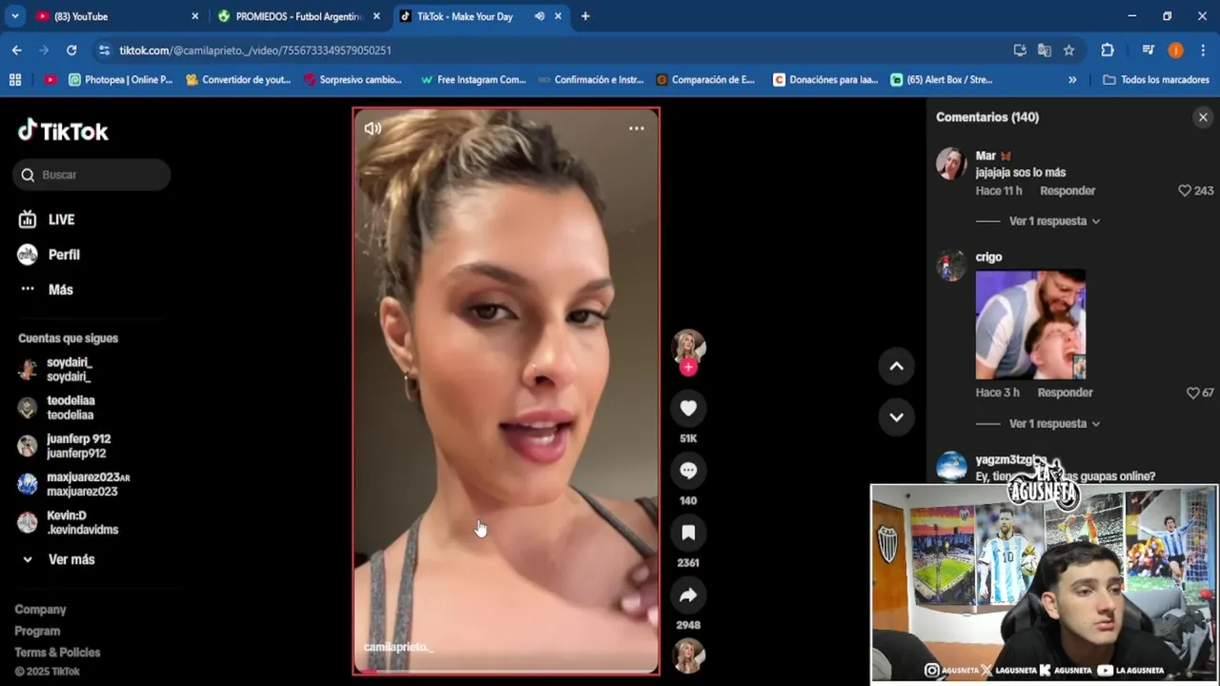The width and height of the screenshot is (1220, 686).
Task: Like the video with the heart icon
Action: pyautogui.click(x=688, y=408)
